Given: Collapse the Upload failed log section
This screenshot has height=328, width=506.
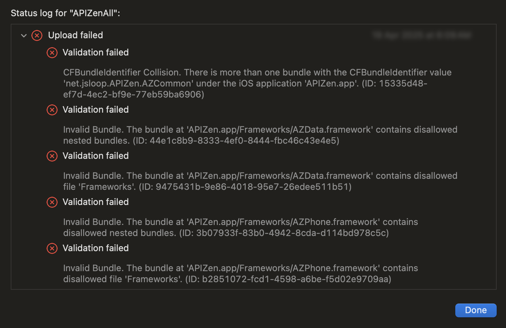Looking at the screenshot, I should pos(24,35).
